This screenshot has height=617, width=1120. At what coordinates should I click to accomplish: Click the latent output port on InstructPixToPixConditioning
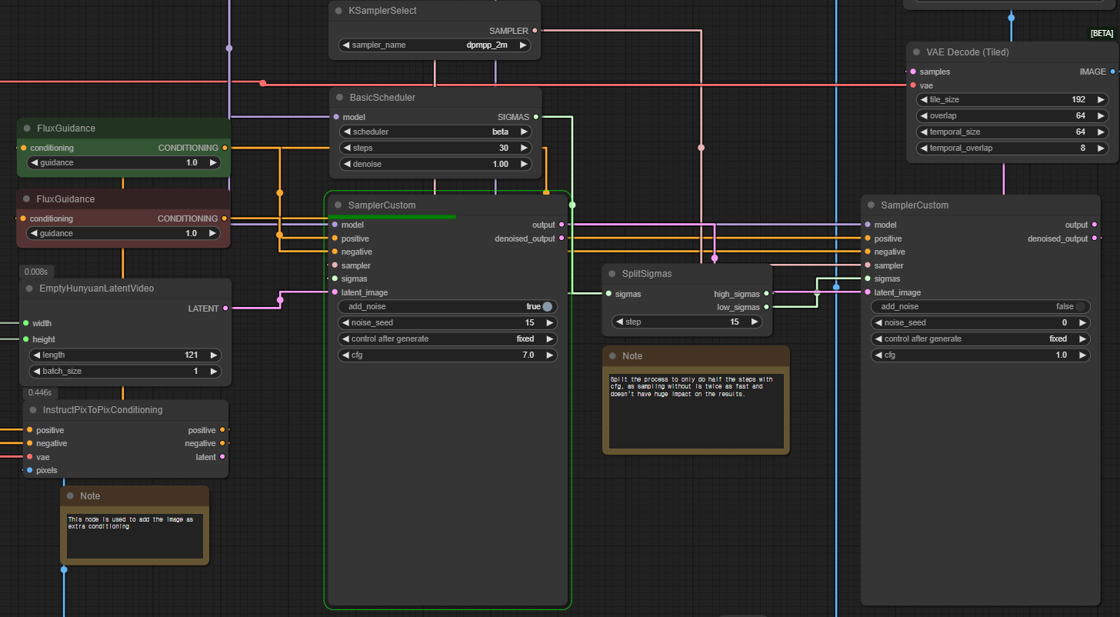[x=222, y=457]
